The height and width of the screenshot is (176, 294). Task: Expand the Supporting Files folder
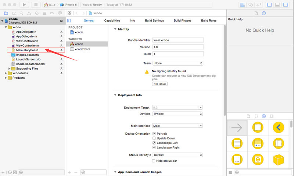[x=10, y=68]
